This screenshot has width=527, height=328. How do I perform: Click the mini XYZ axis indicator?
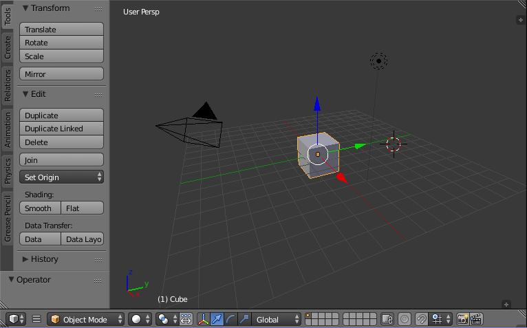137,284
